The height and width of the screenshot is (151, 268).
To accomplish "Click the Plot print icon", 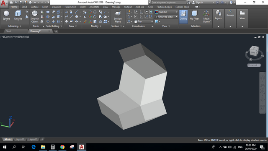I will [x=30, y=3].
